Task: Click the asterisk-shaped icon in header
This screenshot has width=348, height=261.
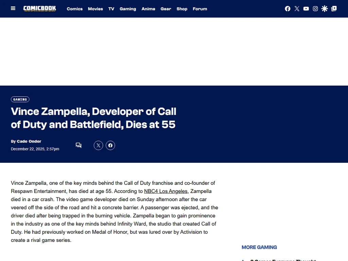Action: pos(325,9)
